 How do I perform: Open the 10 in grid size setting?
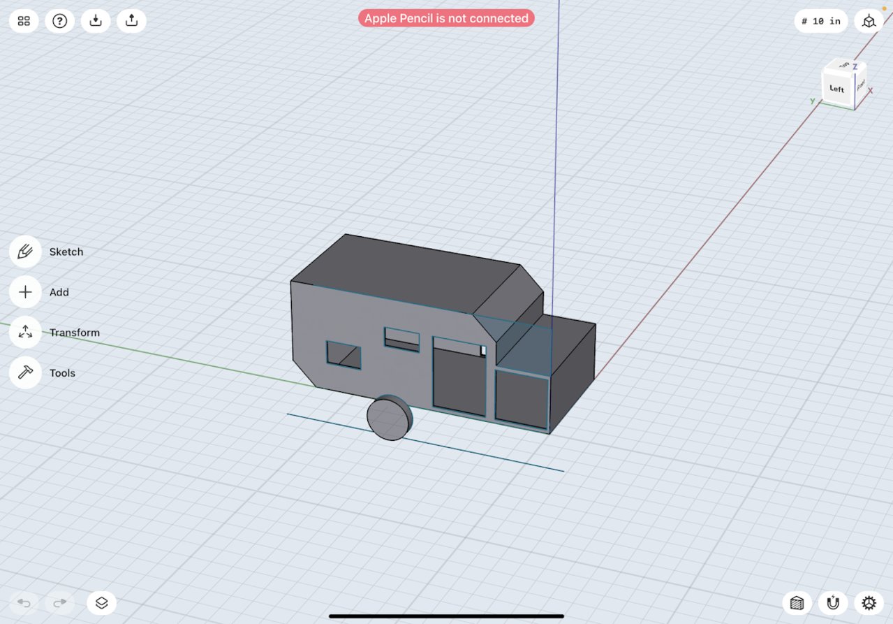click(x=821, y=22)
